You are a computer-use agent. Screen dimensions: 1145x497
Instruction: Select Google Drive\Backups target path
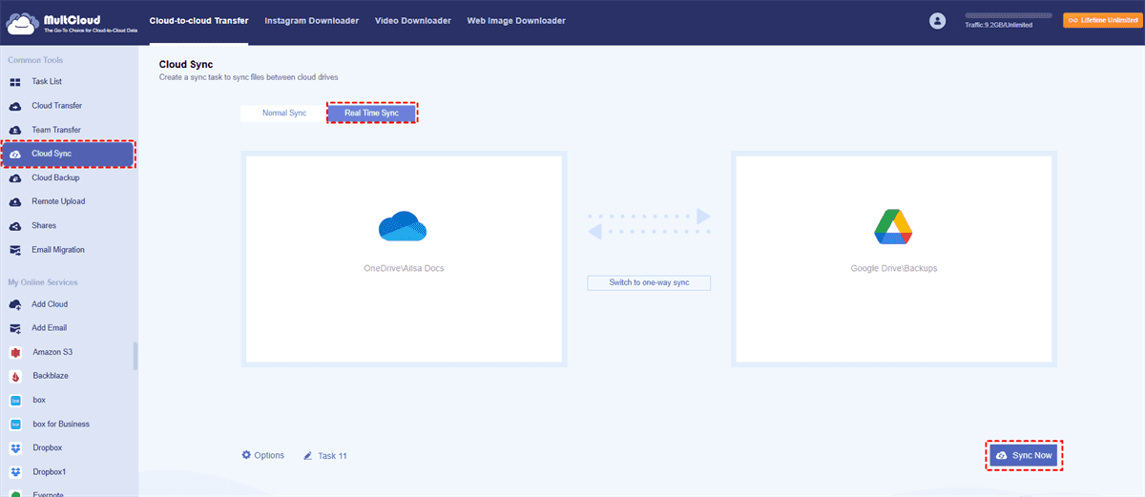[x=894, y=268]
